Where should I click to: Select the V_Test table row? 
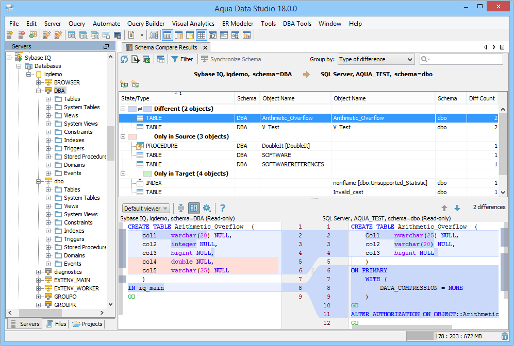pos(308,127)
